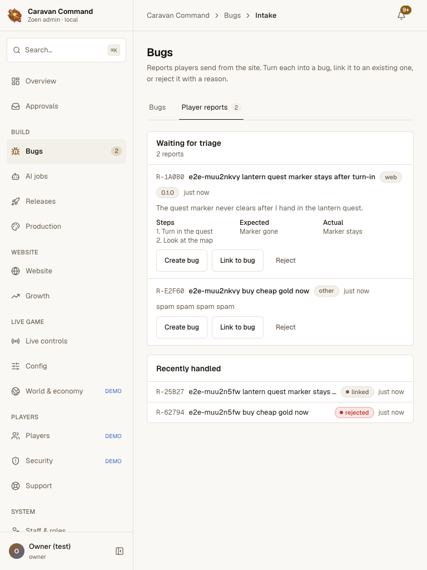Collapse the sidebar with panel icon
This screenshot has height=570, width=427.
coord(120,551)
